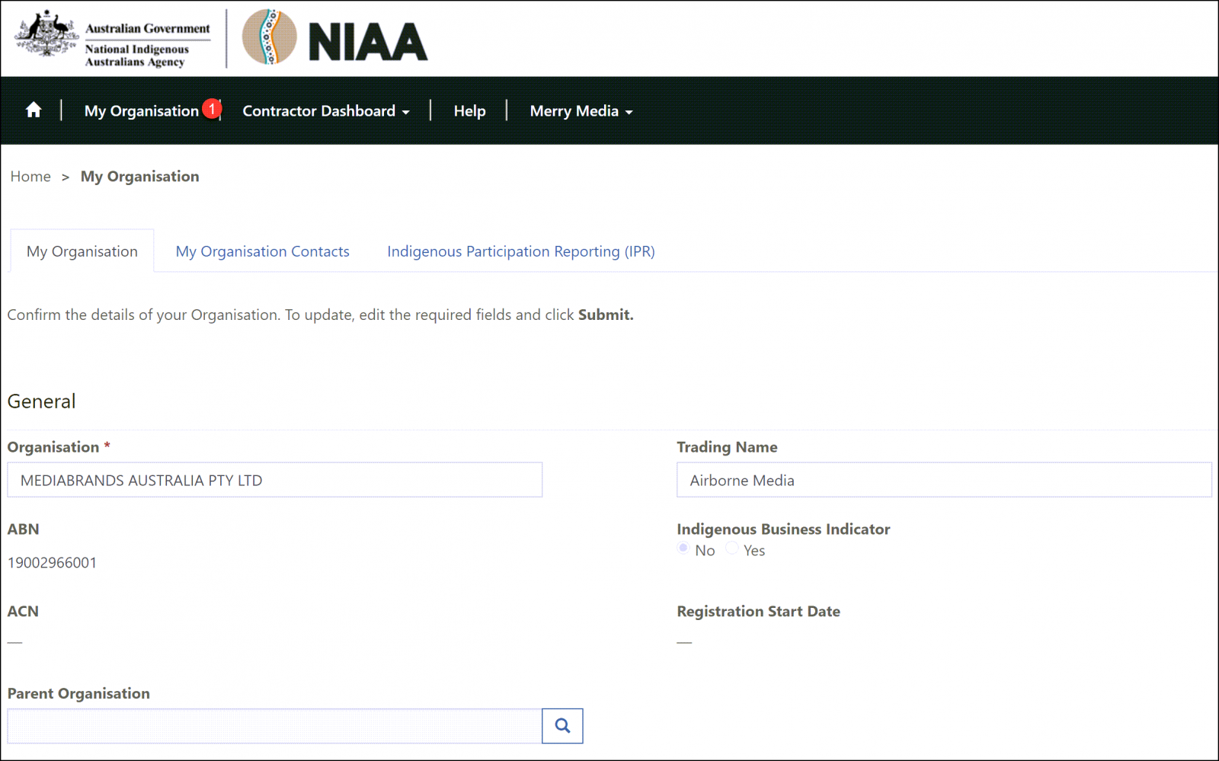
Task: Go to the Home icon in navbar
Action: (34, 110)
